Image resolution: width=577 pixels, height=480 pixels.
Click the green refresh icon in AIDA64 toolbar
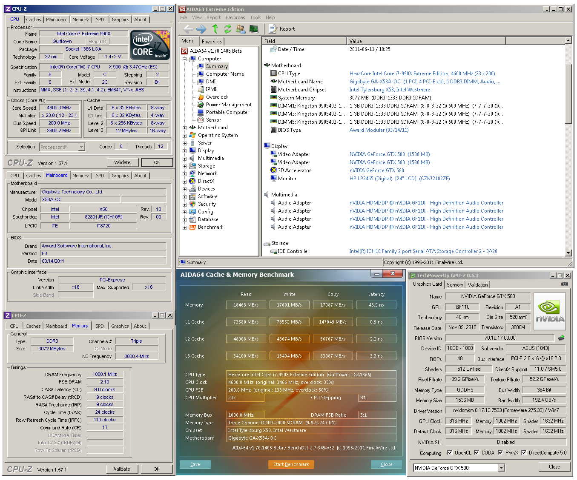click(x=228, y=28)
